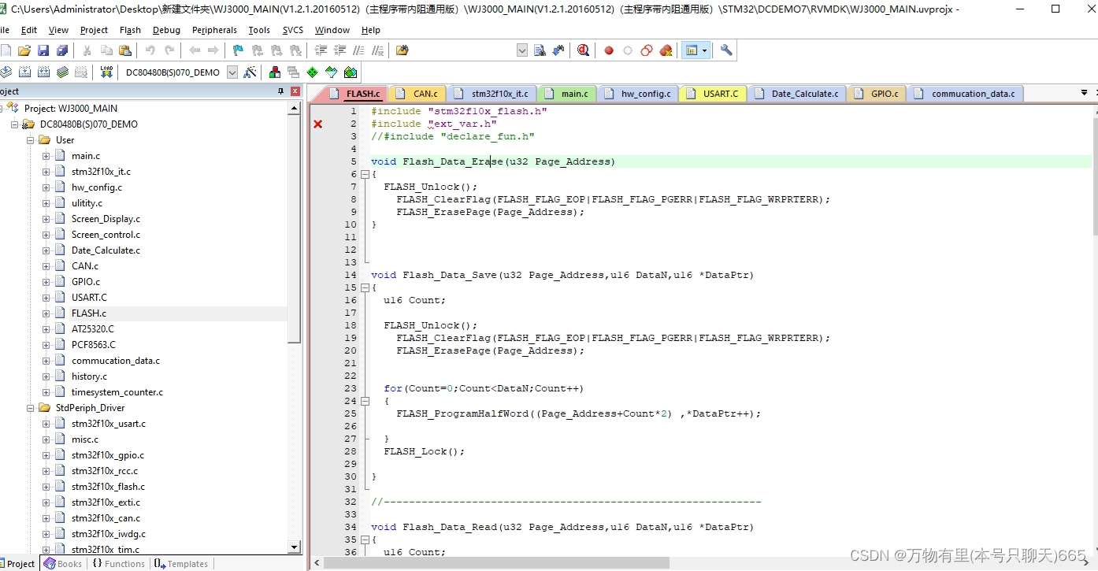Insert a breakpoint with red dot icon
Screen dimensions: 1098x571
coord(609,50)
